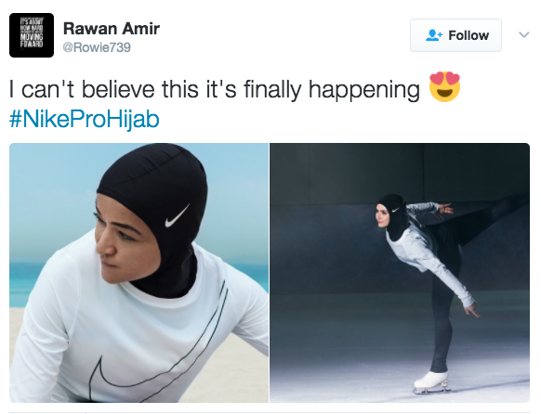Screen dimensions: 541x414
Task: Open the #NikeProHijab hashtag
Action: (85, 119)
